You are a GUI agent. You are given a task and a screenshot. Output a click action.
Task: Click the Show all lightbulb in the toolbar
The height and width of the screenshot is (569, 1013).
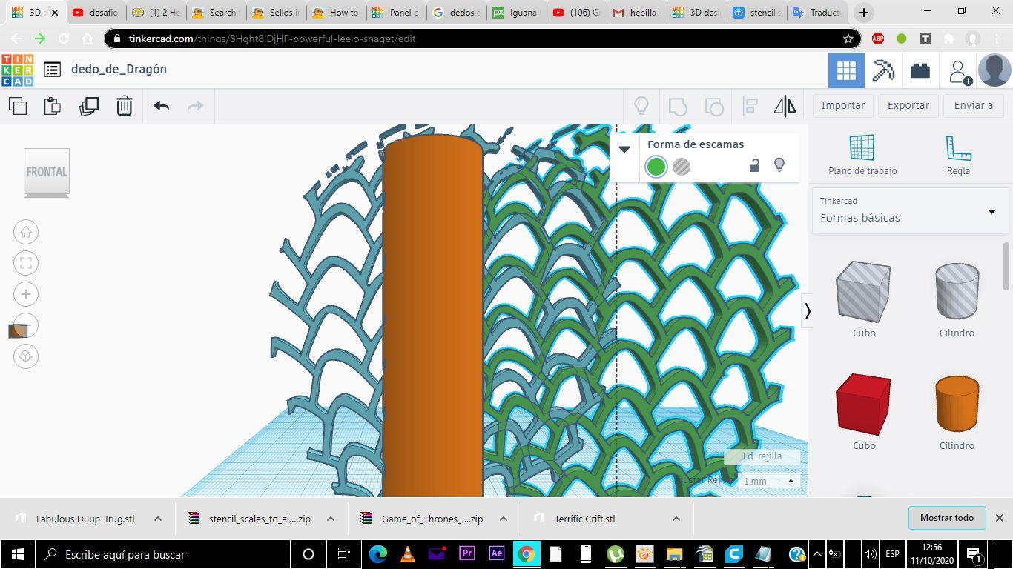click(x=641, y=106)
